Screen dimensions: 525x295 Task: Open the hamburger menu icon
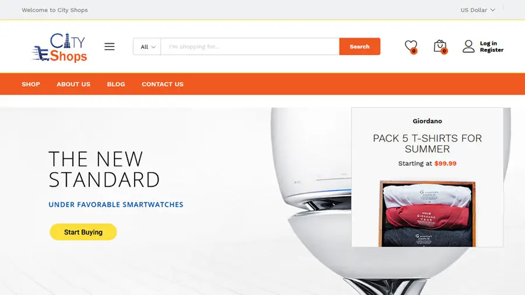[x=109, y=47]
